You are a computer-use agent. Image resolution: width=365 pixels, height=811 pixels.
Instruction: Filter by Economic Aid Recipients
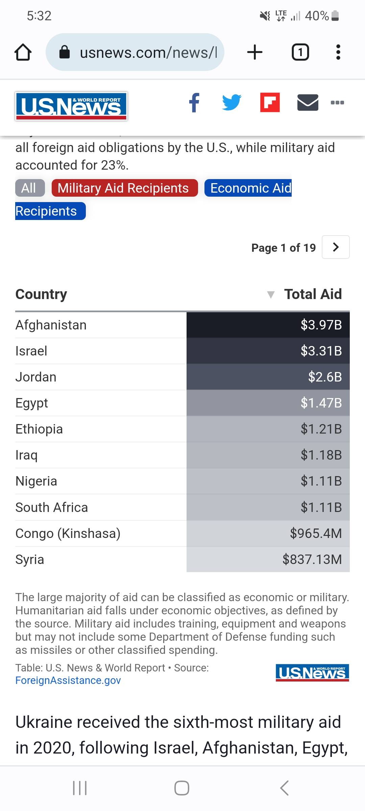click(x=248, y=188)
